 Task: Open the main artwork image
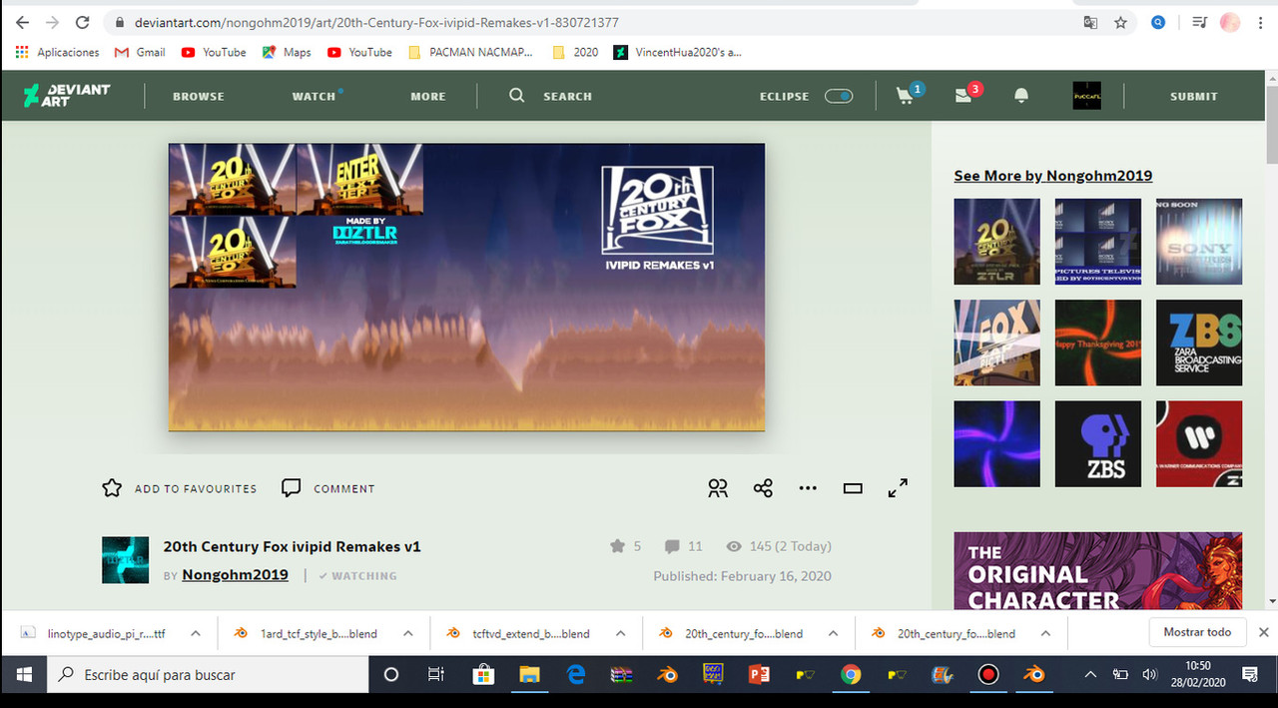click(x=466, y=287)
